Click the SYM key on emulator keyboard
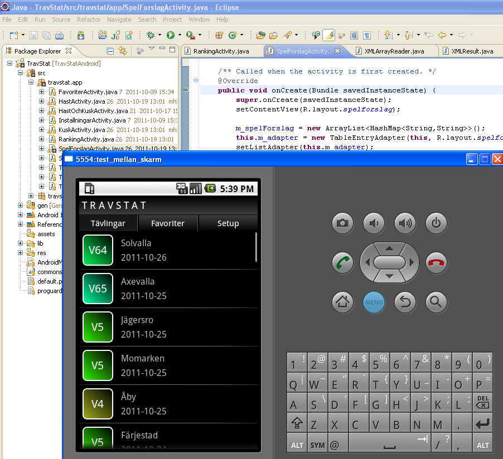 click(x=318, y=443)
